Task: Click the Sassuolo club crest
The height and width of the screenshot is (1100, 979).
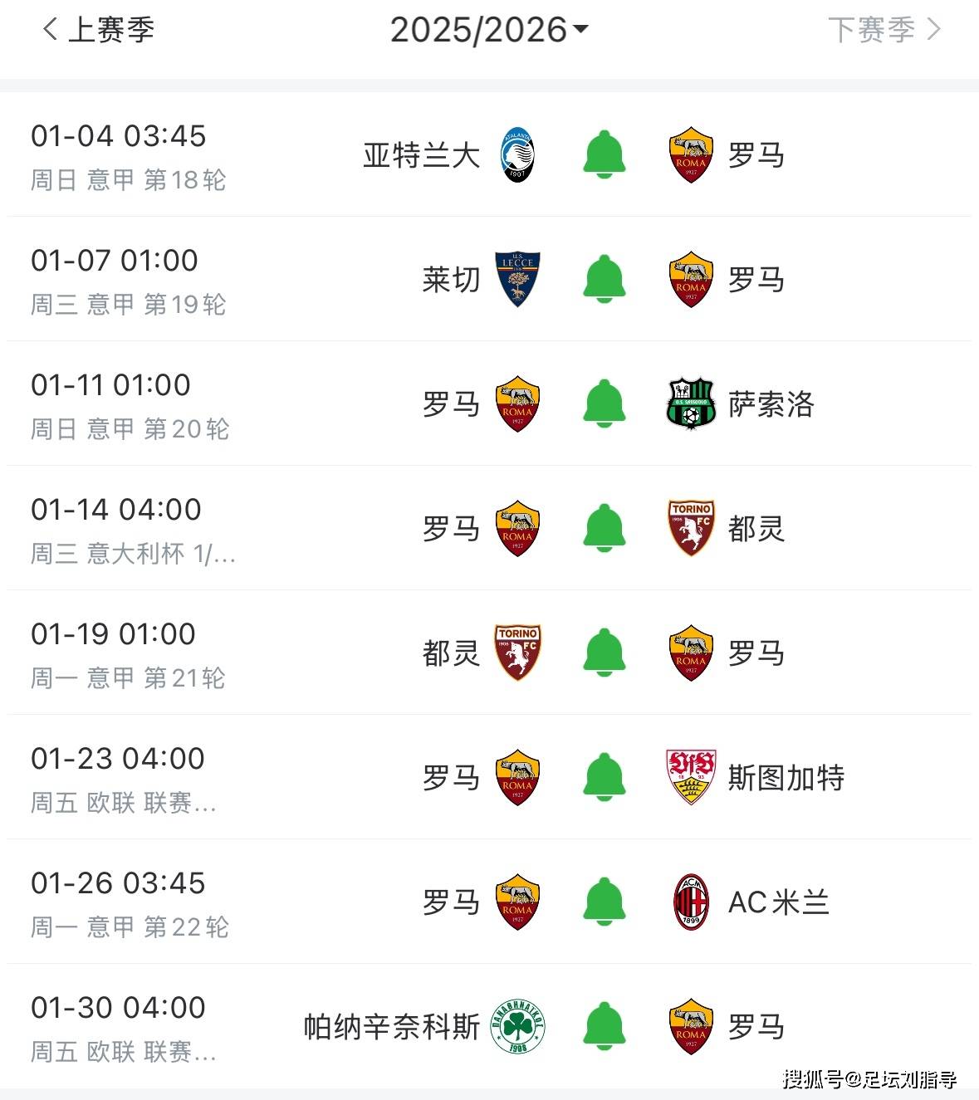Action: point(691,404)
